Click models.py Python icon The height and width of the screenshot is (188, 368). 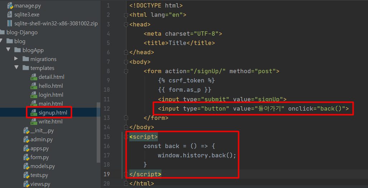pos(26,166)
